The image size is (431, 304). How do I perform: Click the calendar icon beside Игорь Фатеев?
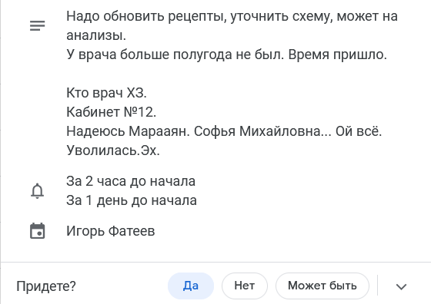pos(37,231)
